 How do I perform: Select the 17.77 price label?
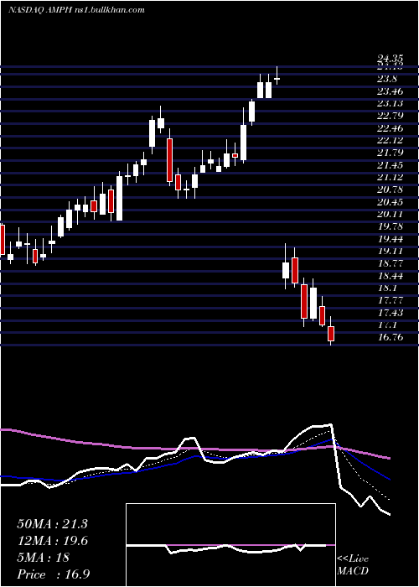tap(390, 300)
